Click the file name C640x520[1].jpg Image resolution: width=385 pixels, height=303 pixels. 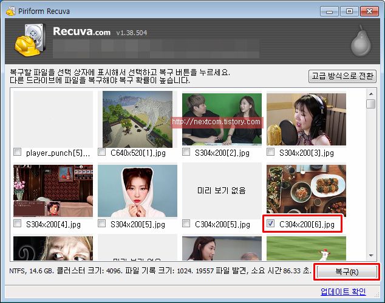coord(138,153)
